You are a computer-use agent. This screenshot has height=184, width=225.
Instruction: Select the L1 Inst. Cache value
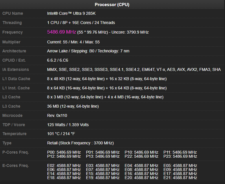click(107, 88)
